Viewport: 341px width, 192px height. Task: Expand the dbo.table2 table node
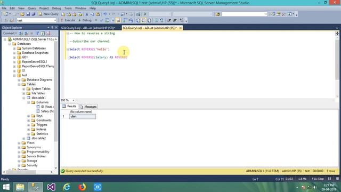pyautogui.click(x=24, y=138)
